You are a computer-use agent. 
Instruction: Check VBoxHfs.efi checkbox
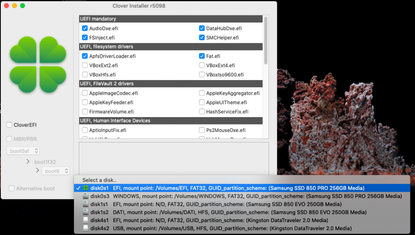[85, 75]
